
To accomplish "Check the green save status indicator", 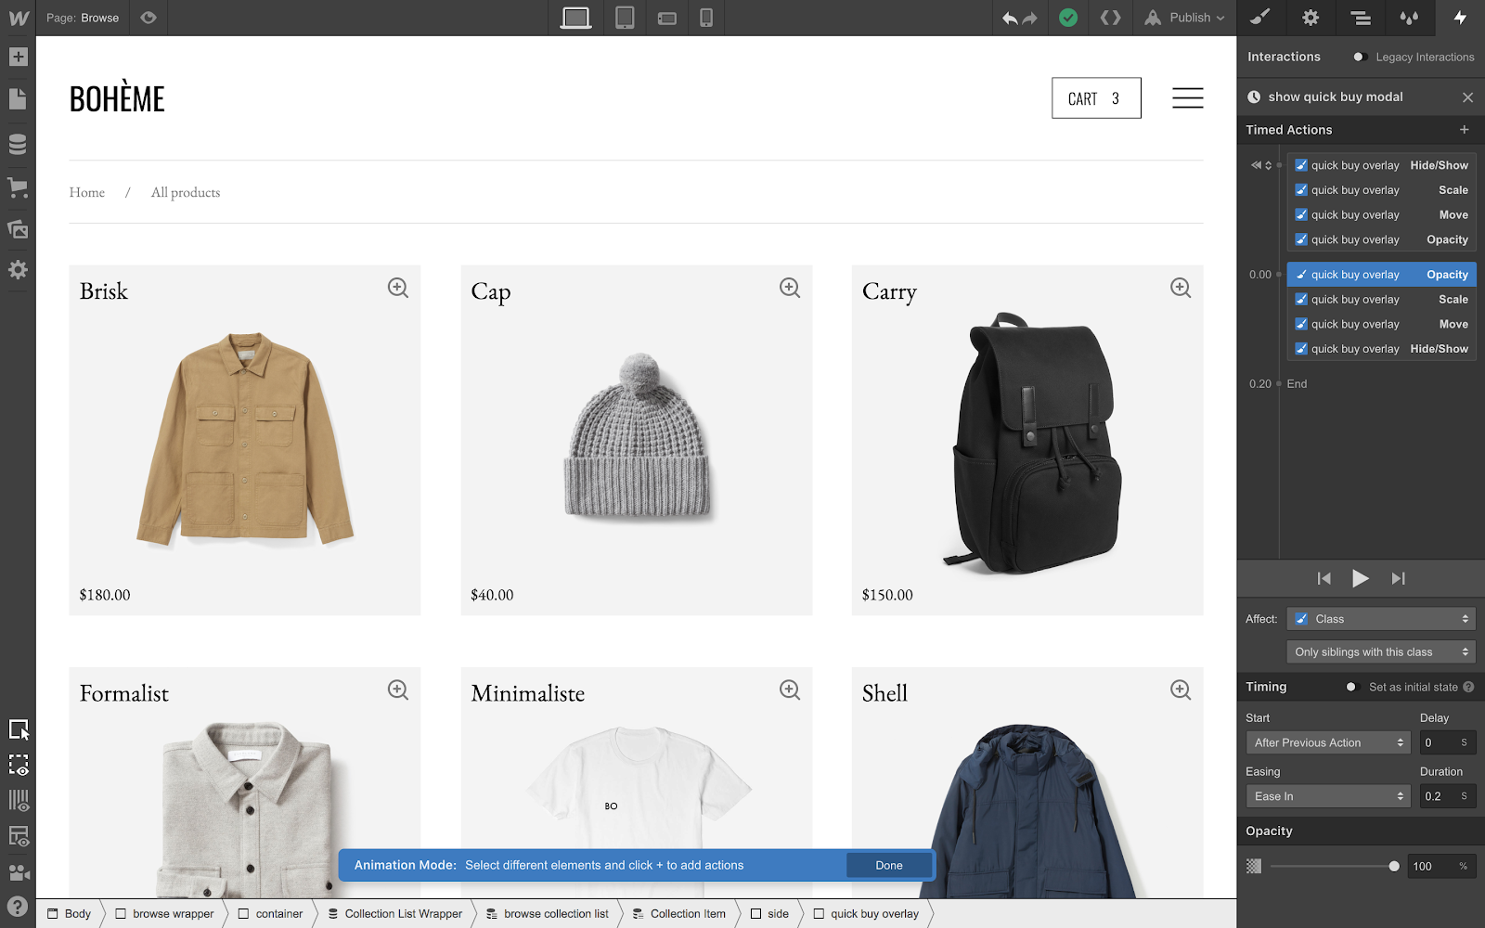I will (1068, 18).
